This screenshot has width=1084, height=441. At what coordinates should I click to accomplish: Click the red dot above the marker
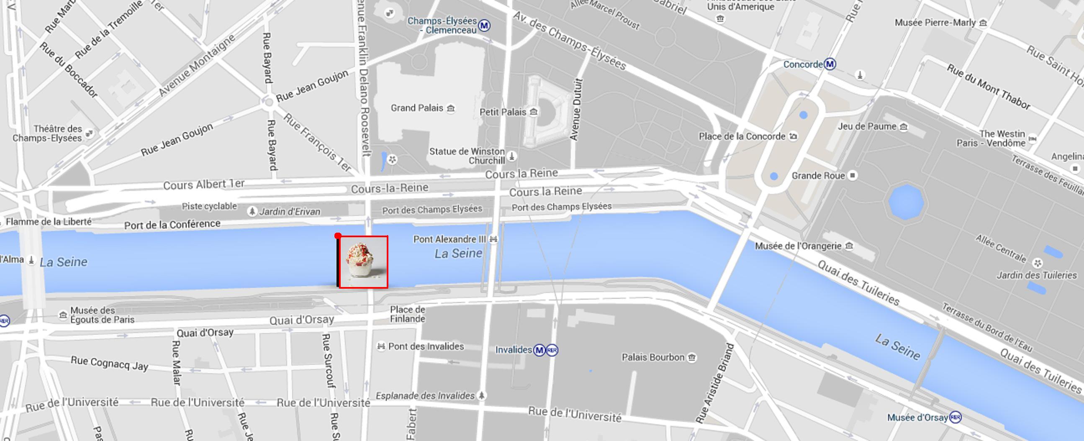pyautogui.click(x=338, y=236)
